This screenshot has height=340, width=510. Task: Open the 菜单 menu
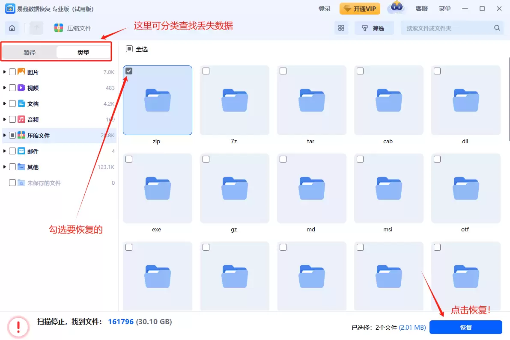444,9
